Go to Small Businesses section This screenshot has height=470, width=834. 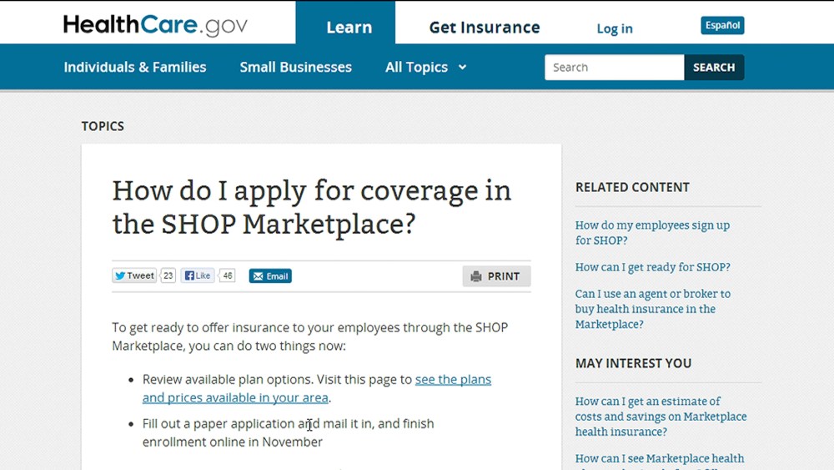click(295, 68)
